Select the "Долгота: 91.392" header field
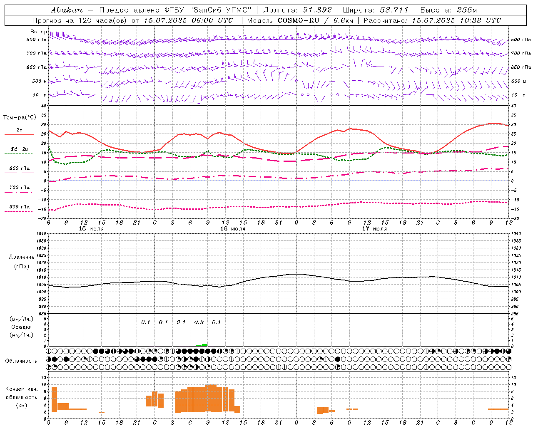533x426 pixels. [297, 10]
